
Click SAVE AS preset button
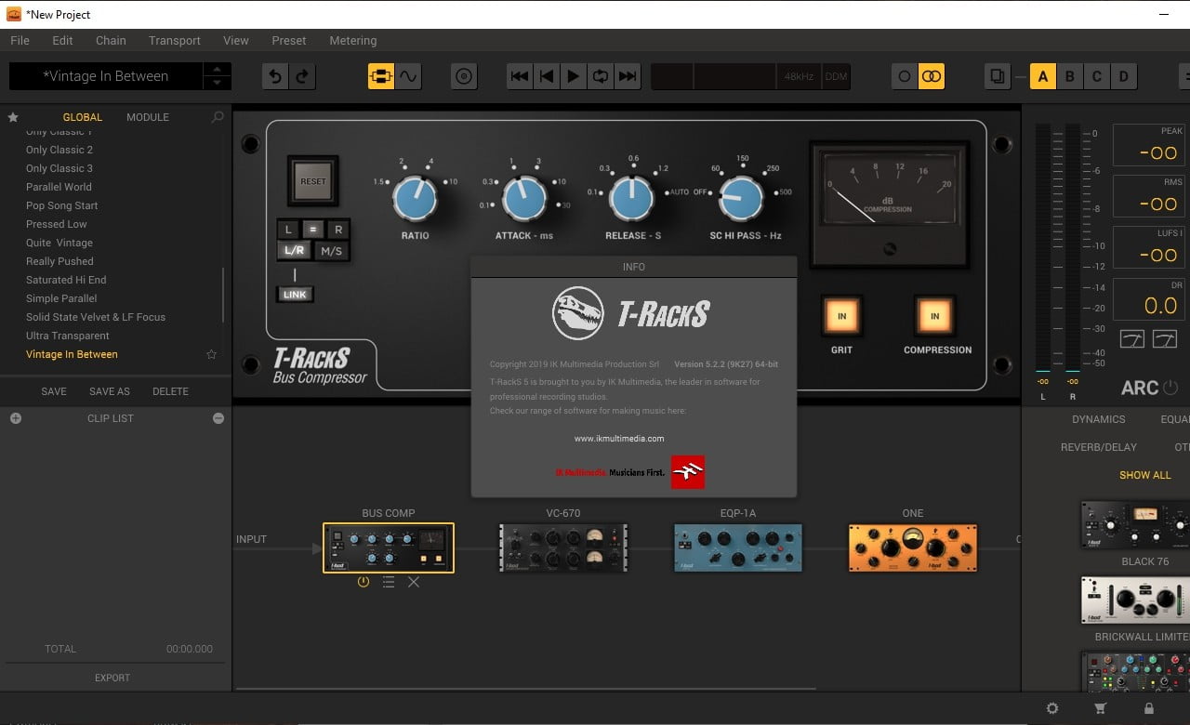click(x=110, y=391)
